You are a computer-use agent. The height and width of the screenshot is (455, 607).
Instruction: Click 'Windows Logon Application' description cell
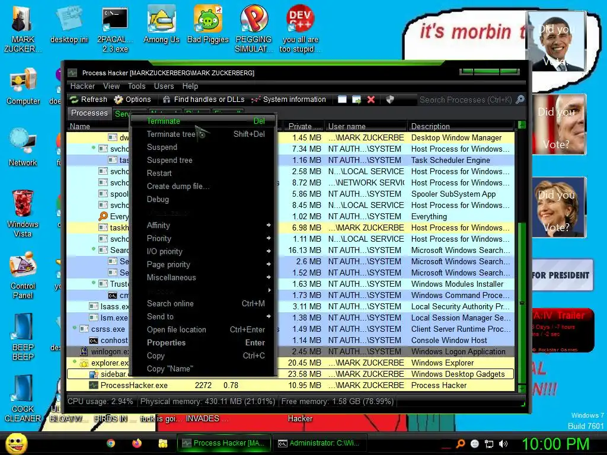[x=458, y=352]
